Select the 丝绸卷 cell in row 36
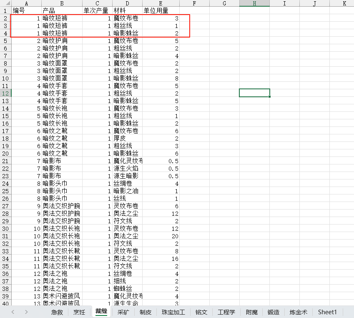Image resolution: width=354 pixels, height=318 pixels. pos(127,274)
